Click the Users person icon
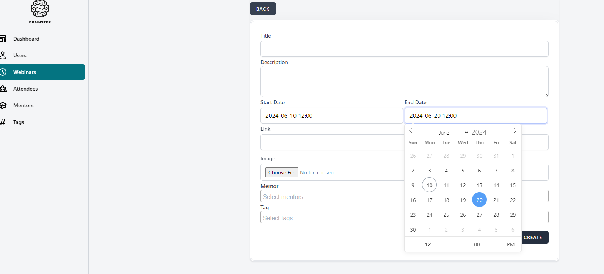The width and height of the screenshot is (604, 274). click(3, 55)
